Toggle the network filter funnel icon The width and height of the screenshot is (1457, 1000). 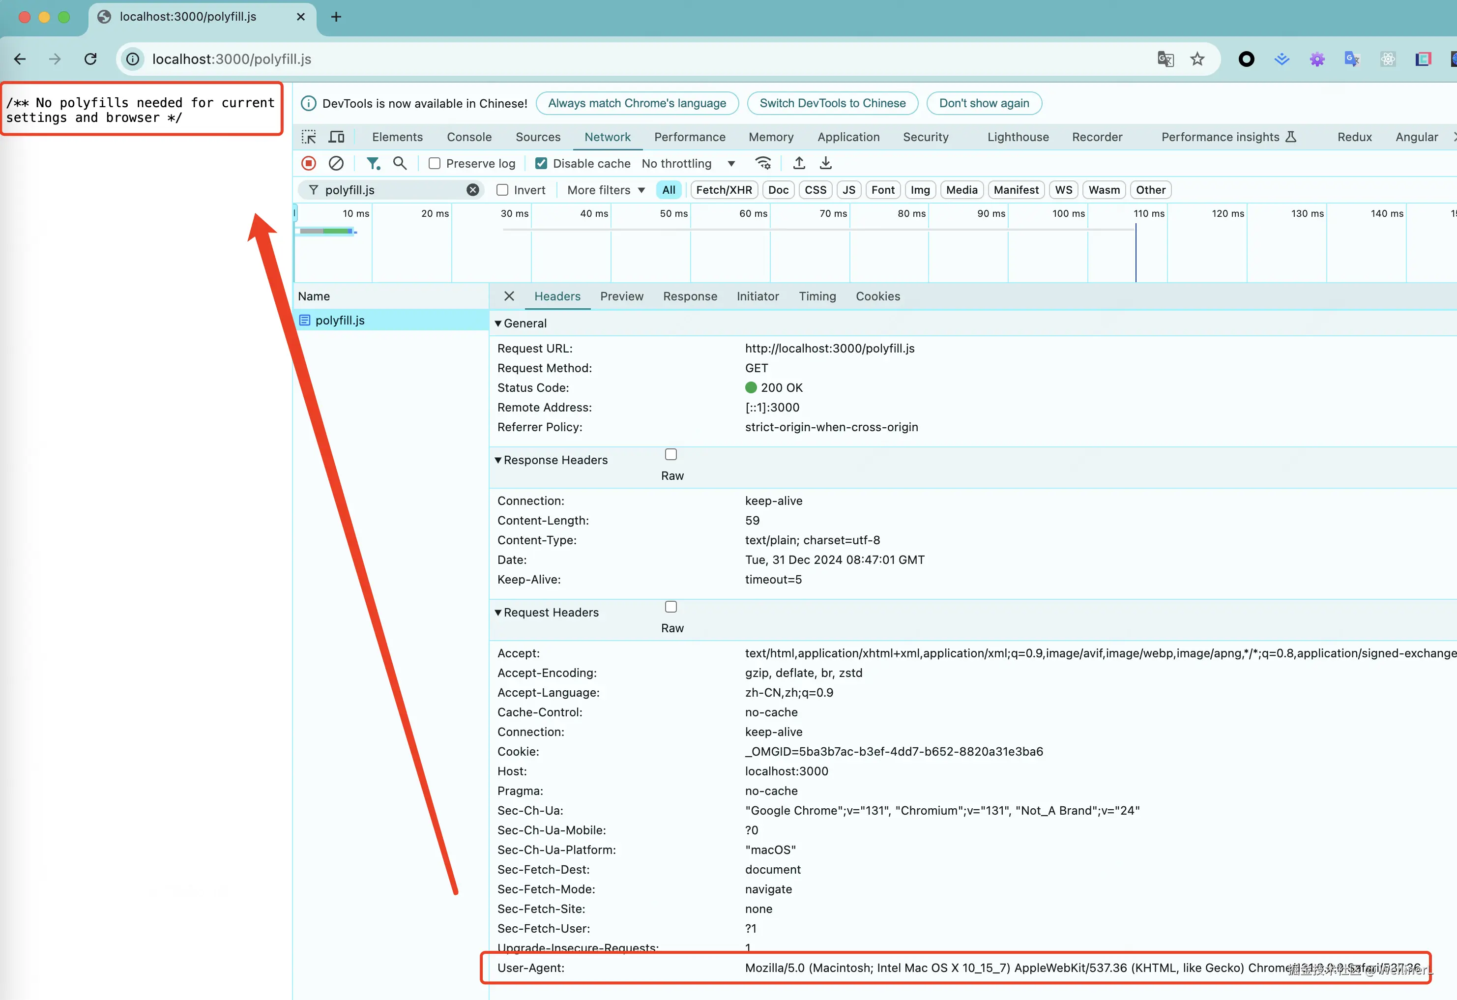pos(373,164)
